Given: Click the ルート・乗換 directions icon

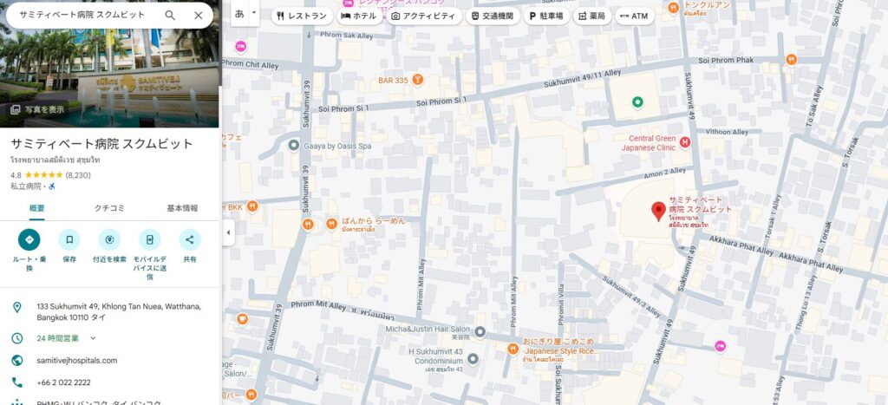Looking at the screenshot, I should click(x=29, y=239).
